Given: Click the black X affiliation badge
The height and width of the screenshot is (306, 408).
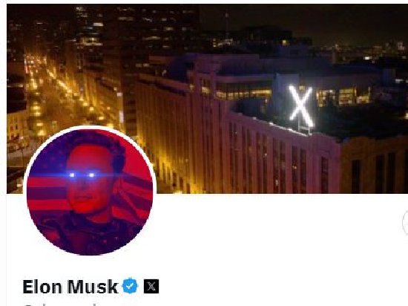Looking at the screenshot, I should click(x=151, y=287).
